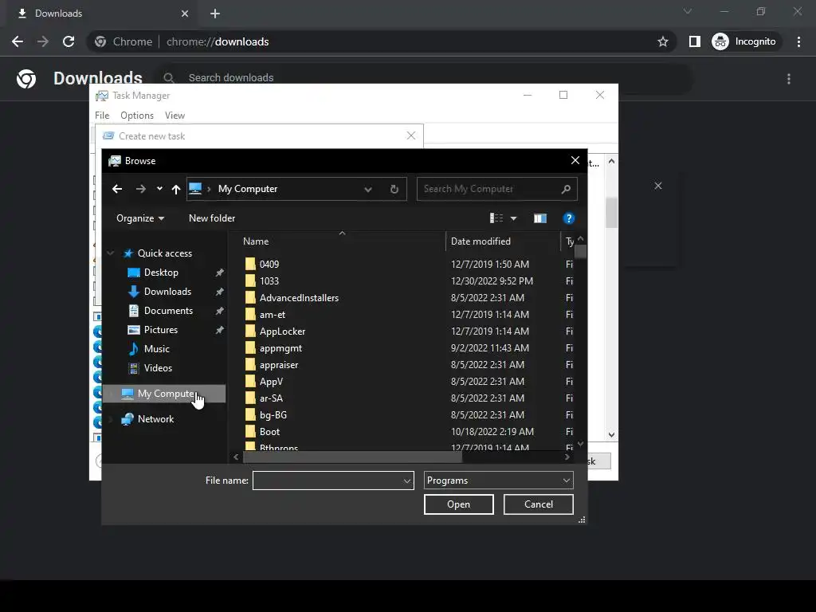Sort by Date modified column

(x=481, y=241)
